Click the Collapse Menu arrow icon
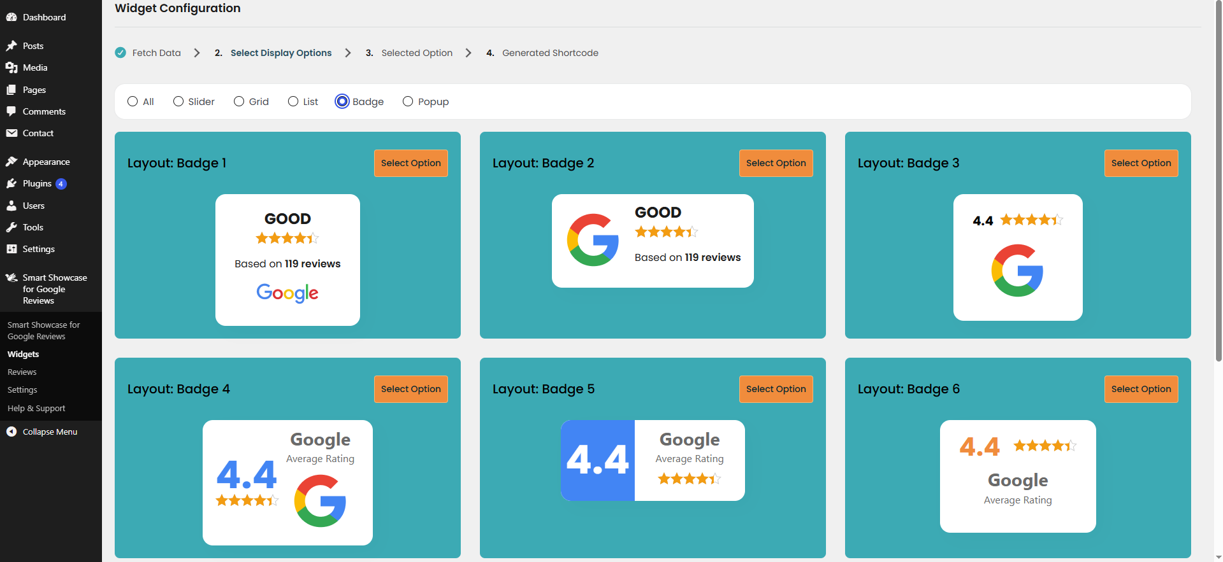The width and height of the screenshot is (1223, 562). pyautogui.click(x=11, y=432)
